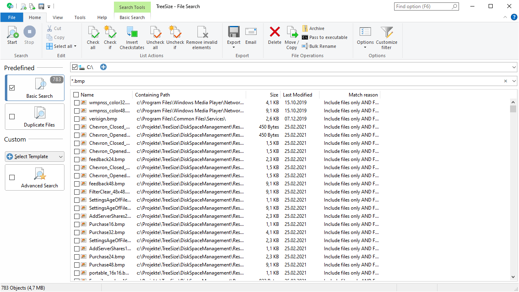This screenshot has width=519, height=292.
Task: Stop the running search
Action: [x=29, y=35]
